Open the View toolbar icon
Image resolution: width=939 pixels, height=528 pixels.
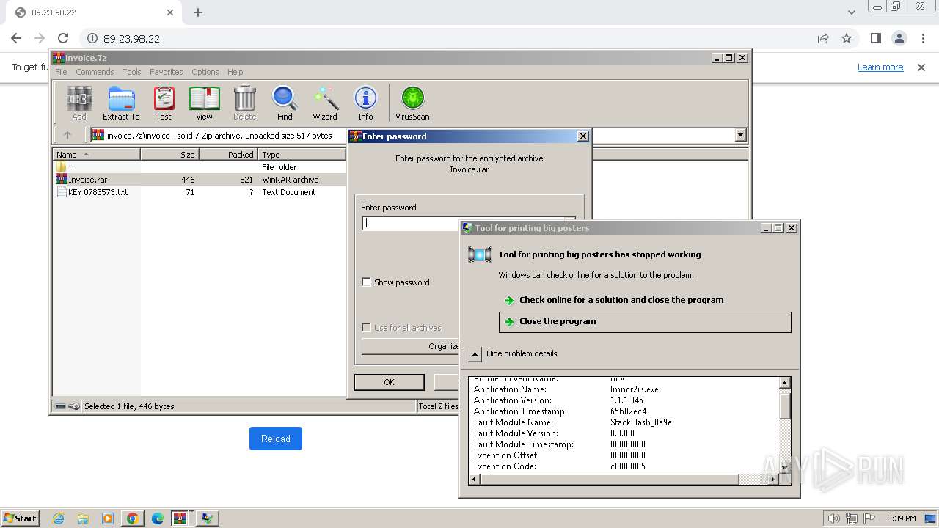pos(204,103)
